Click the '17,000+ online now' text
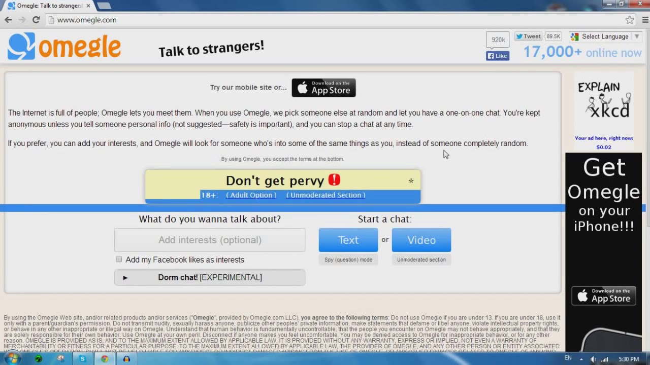The image size is (650, 365). pyautogui.click(x=582, y=52)
